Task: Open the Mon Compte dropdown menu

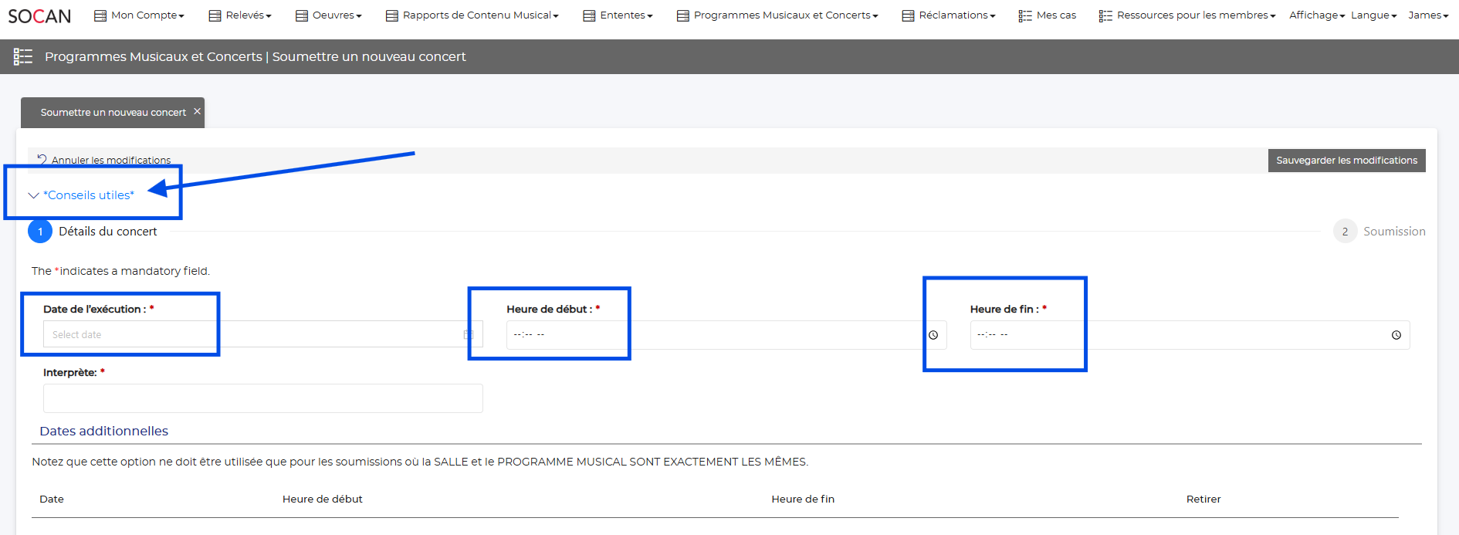Action: [139, 15]
